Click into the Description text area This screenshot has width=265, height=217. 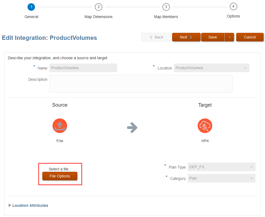click(x=141, y=84)
